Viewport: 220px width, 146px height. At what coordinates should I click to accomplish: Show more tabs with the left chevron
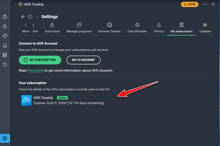(x=26, y=25)
